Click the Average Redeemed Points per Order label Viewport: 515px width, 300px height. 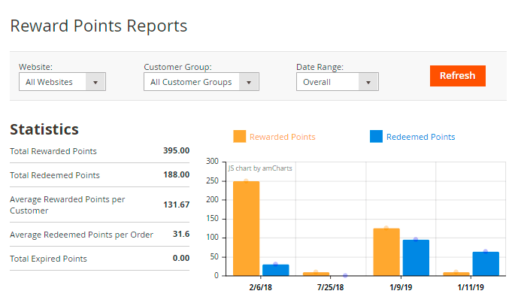[81, 235]
